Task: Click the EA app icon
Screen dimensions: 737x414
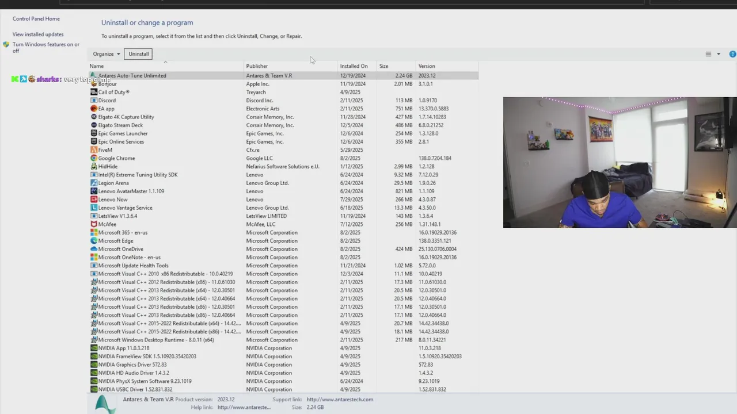Action: coord(94,109)
